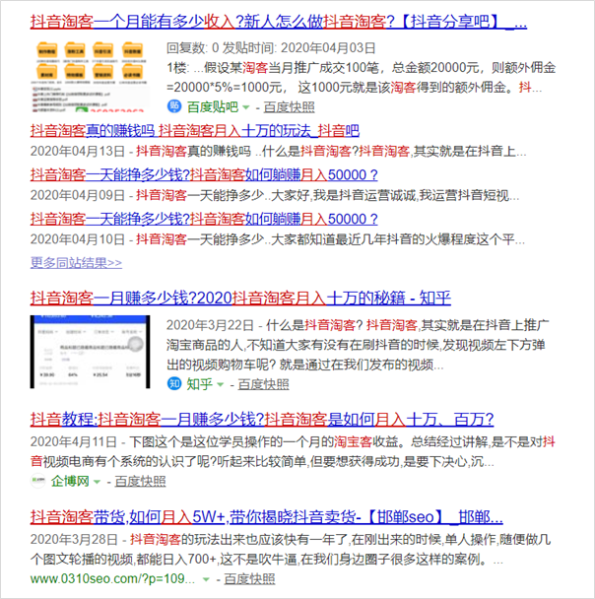595x599 pixels.
Task: Open the 2020年04月10日 躺赚月入50000 result title
Action: tap(204, 219)
